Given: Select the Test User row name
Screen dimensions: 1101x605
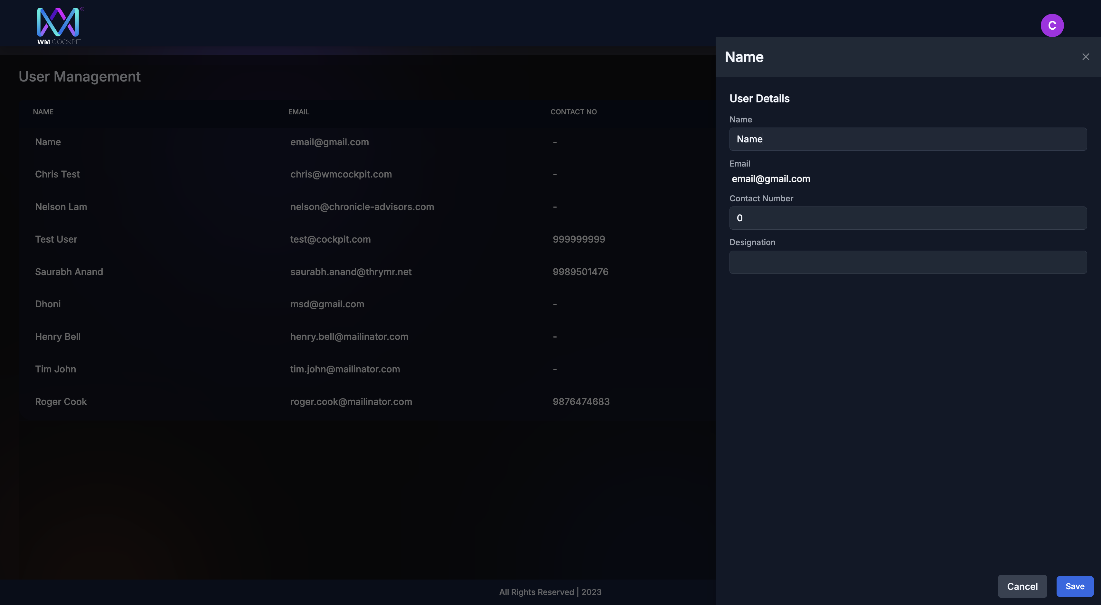Looking at the screenshot, I should [56, 239].
